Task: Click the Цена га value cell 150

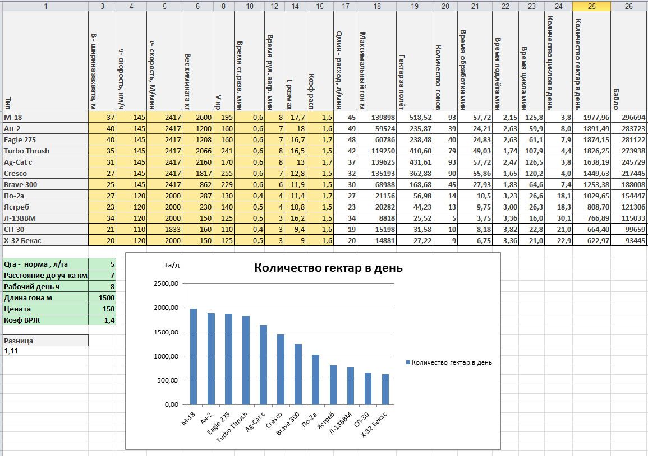Action: 102,309
